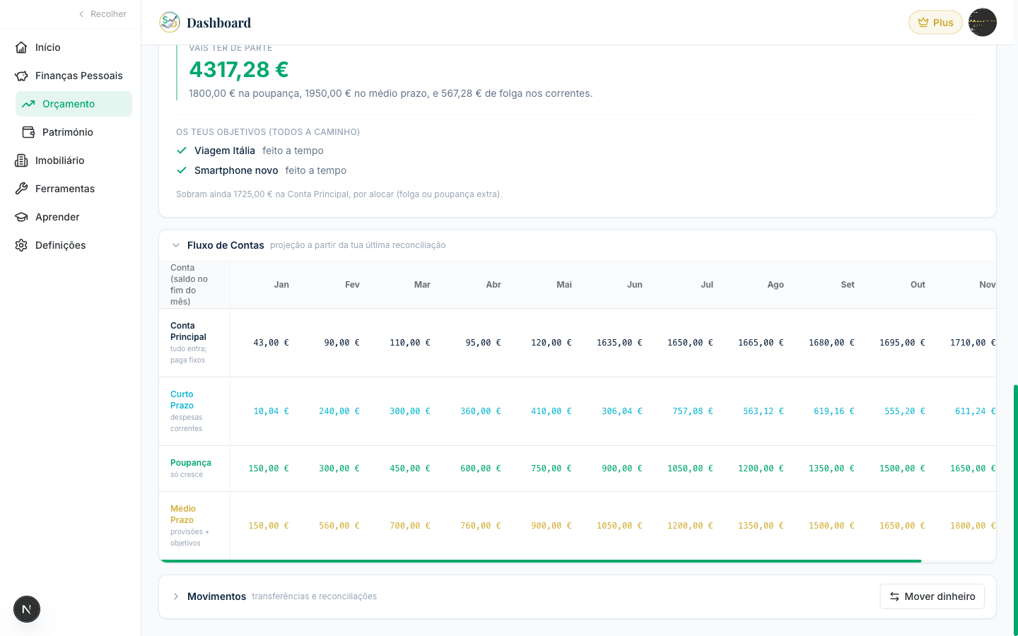Click the 1635,00 € Conta Principal cell
The image size is (1018, 636).
[x=619, y=343]
